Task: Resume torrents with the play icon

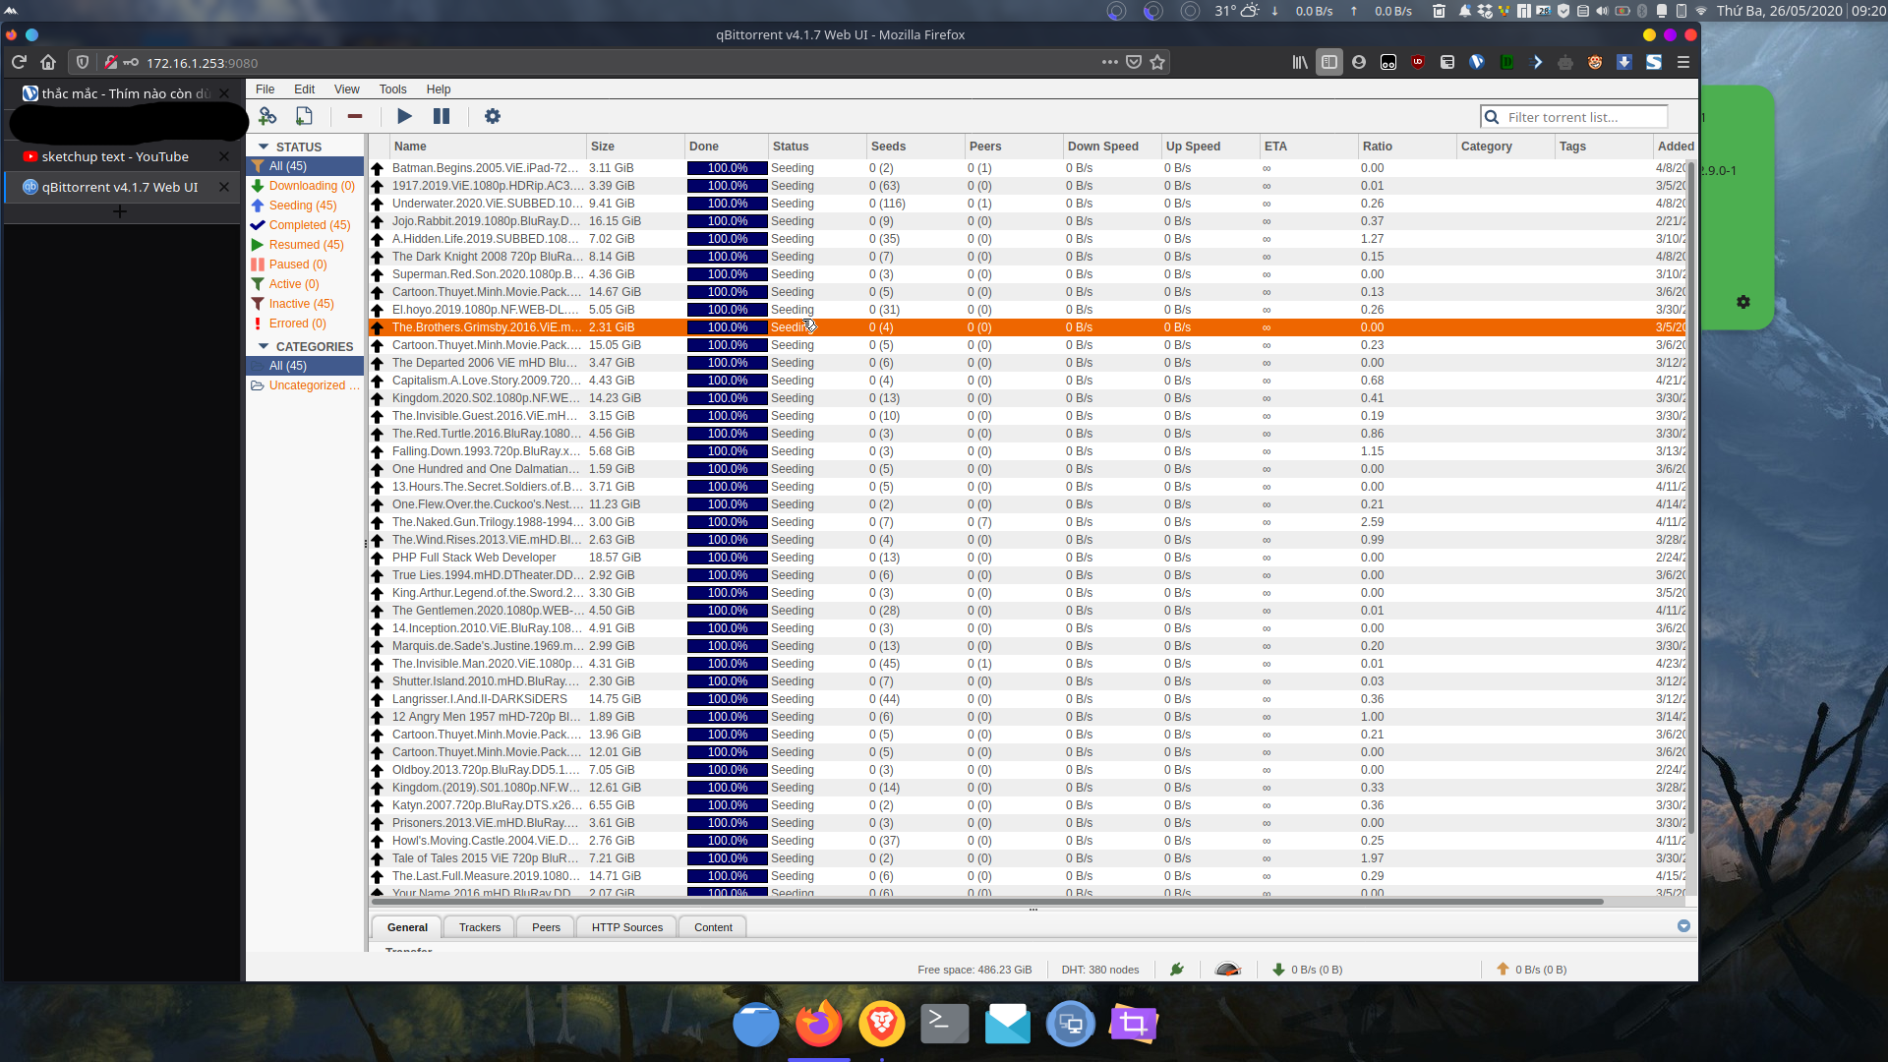Action: pos(404,116)
